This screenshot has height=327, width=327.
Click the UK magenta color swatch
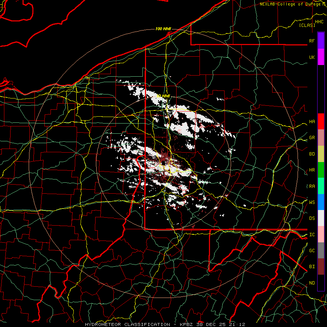(x=321, y=57)
